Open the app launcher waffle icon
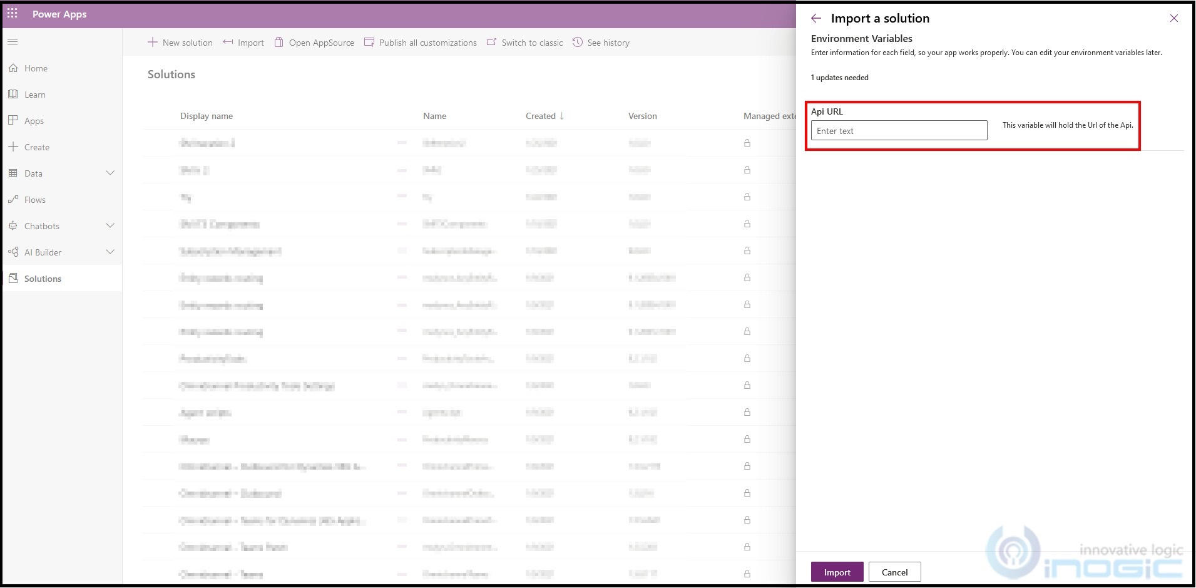Image resolution: width=1196 pixels, height=588 pixels. [13, 13]
